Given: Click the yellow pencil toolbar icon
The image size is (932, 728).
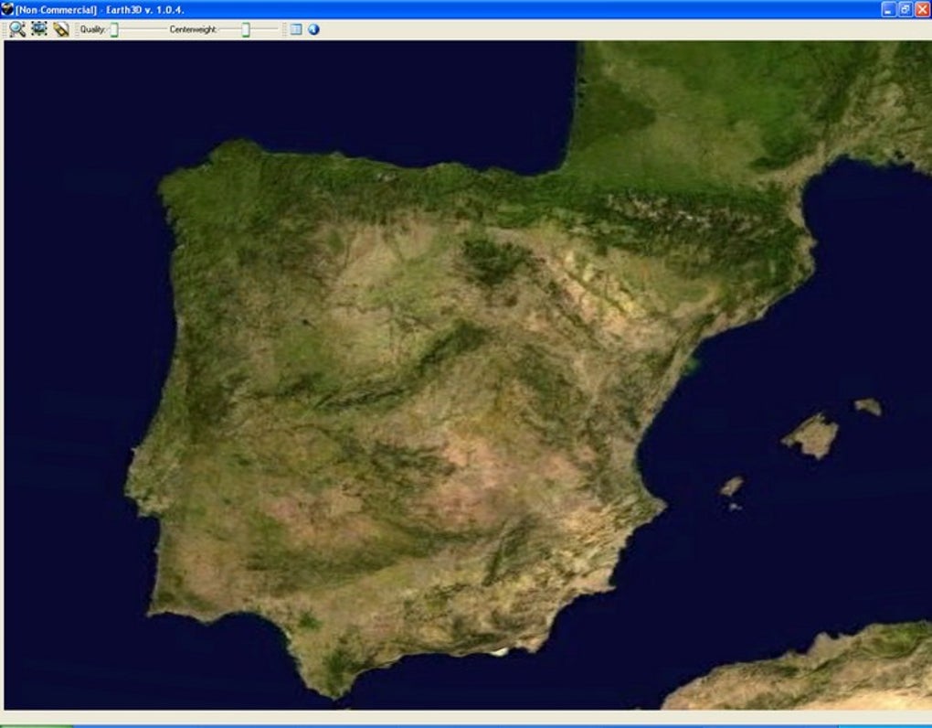Looking at the screenshot, I should 60,29.
